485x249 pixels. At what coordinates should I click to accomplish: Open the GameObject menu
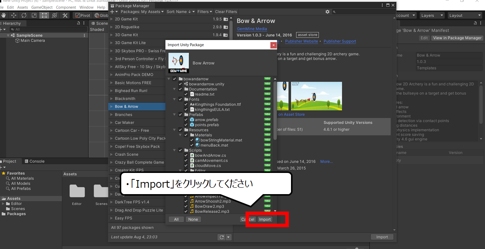tap(42, 7)
